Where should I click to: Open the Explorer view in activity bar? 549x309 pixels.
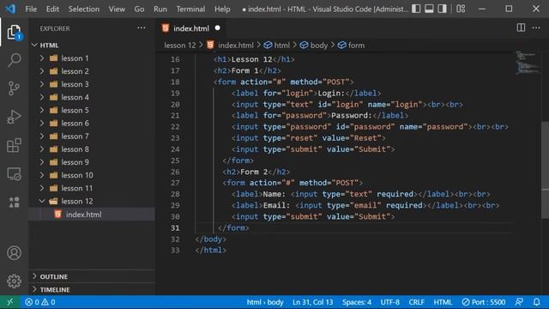coord(14,32)
